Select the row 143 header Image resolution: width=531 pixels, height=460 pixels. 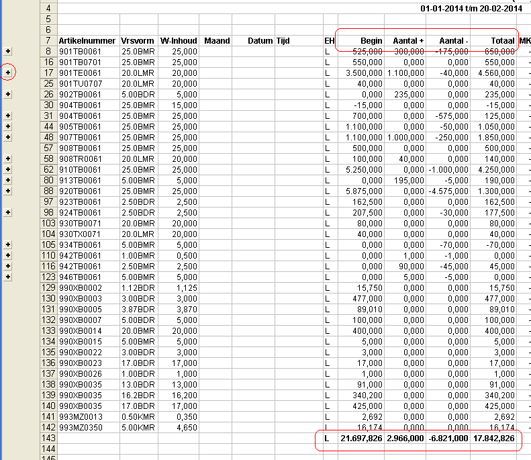49,438
